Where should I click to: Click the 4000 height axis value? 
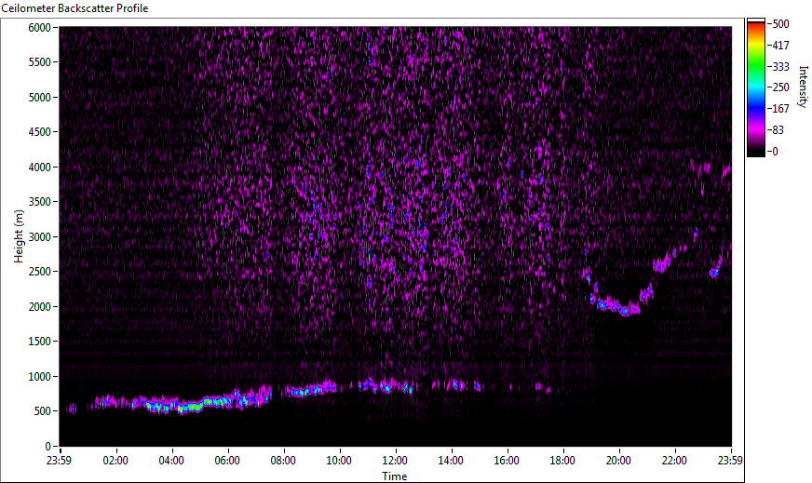click(39, 168)
